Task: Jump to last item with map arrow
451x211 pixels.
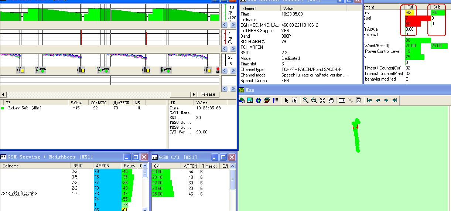Action: pos(395,101)
